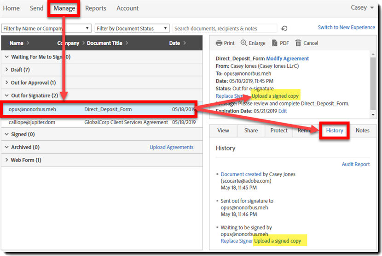The height and width of the screenshot is (256, 382).
Task: Sort by the Name column header
Action: 17,43
